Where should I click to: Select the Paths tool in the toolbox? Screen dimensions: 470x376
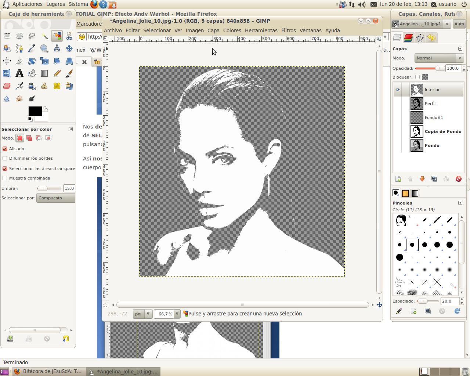(x=18, y=48)
